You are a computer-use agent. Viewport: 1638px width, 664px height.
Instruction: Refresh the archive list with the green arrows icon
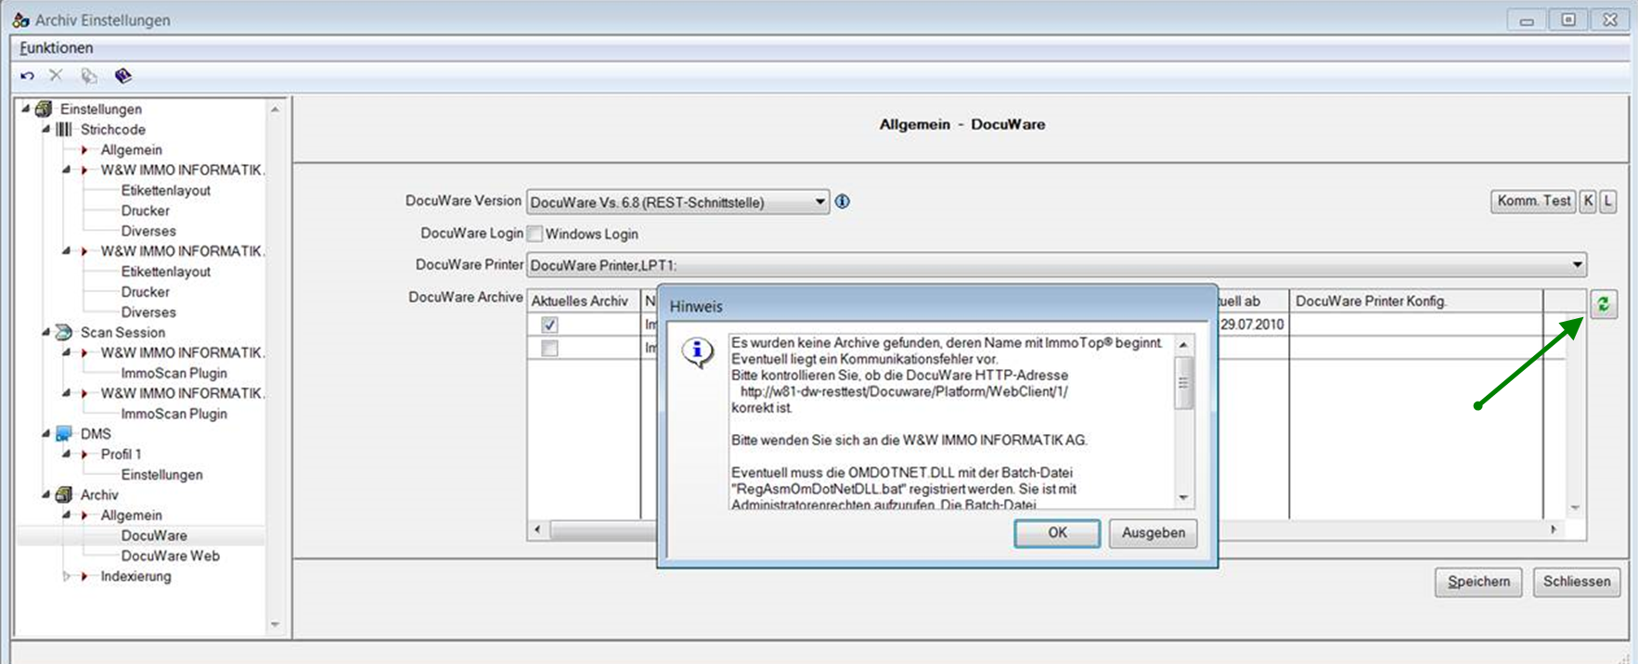(1604, 304)
